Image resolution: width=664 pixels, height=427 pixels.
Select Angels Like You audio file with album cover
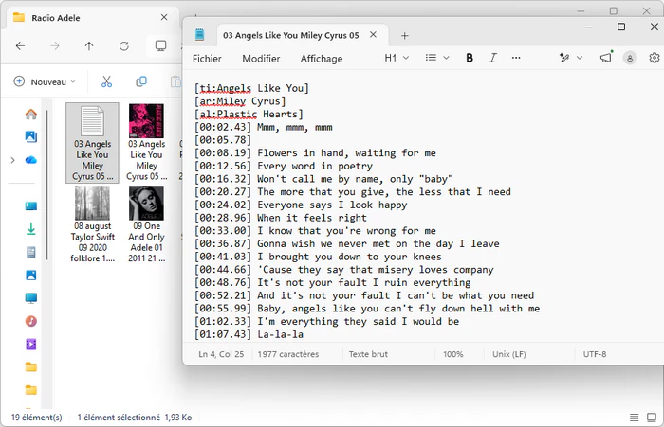146,143
